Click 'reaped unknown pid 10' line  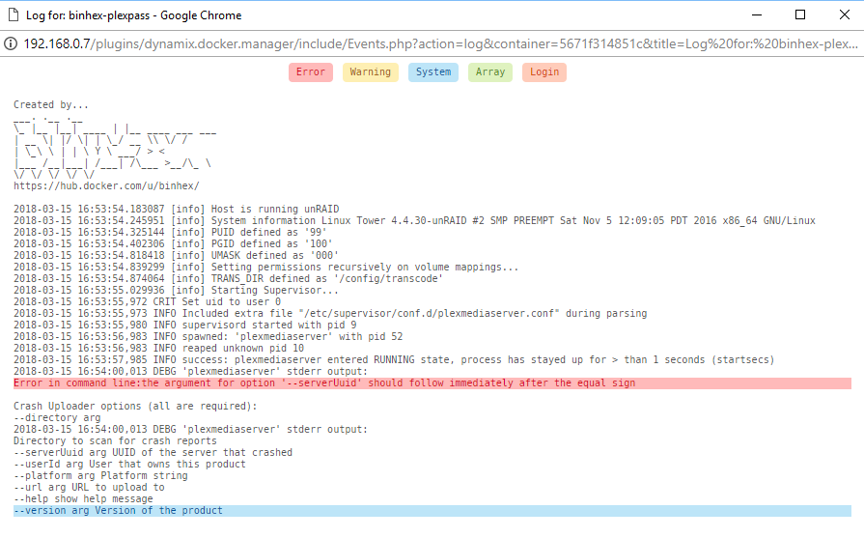pos(158,348)
